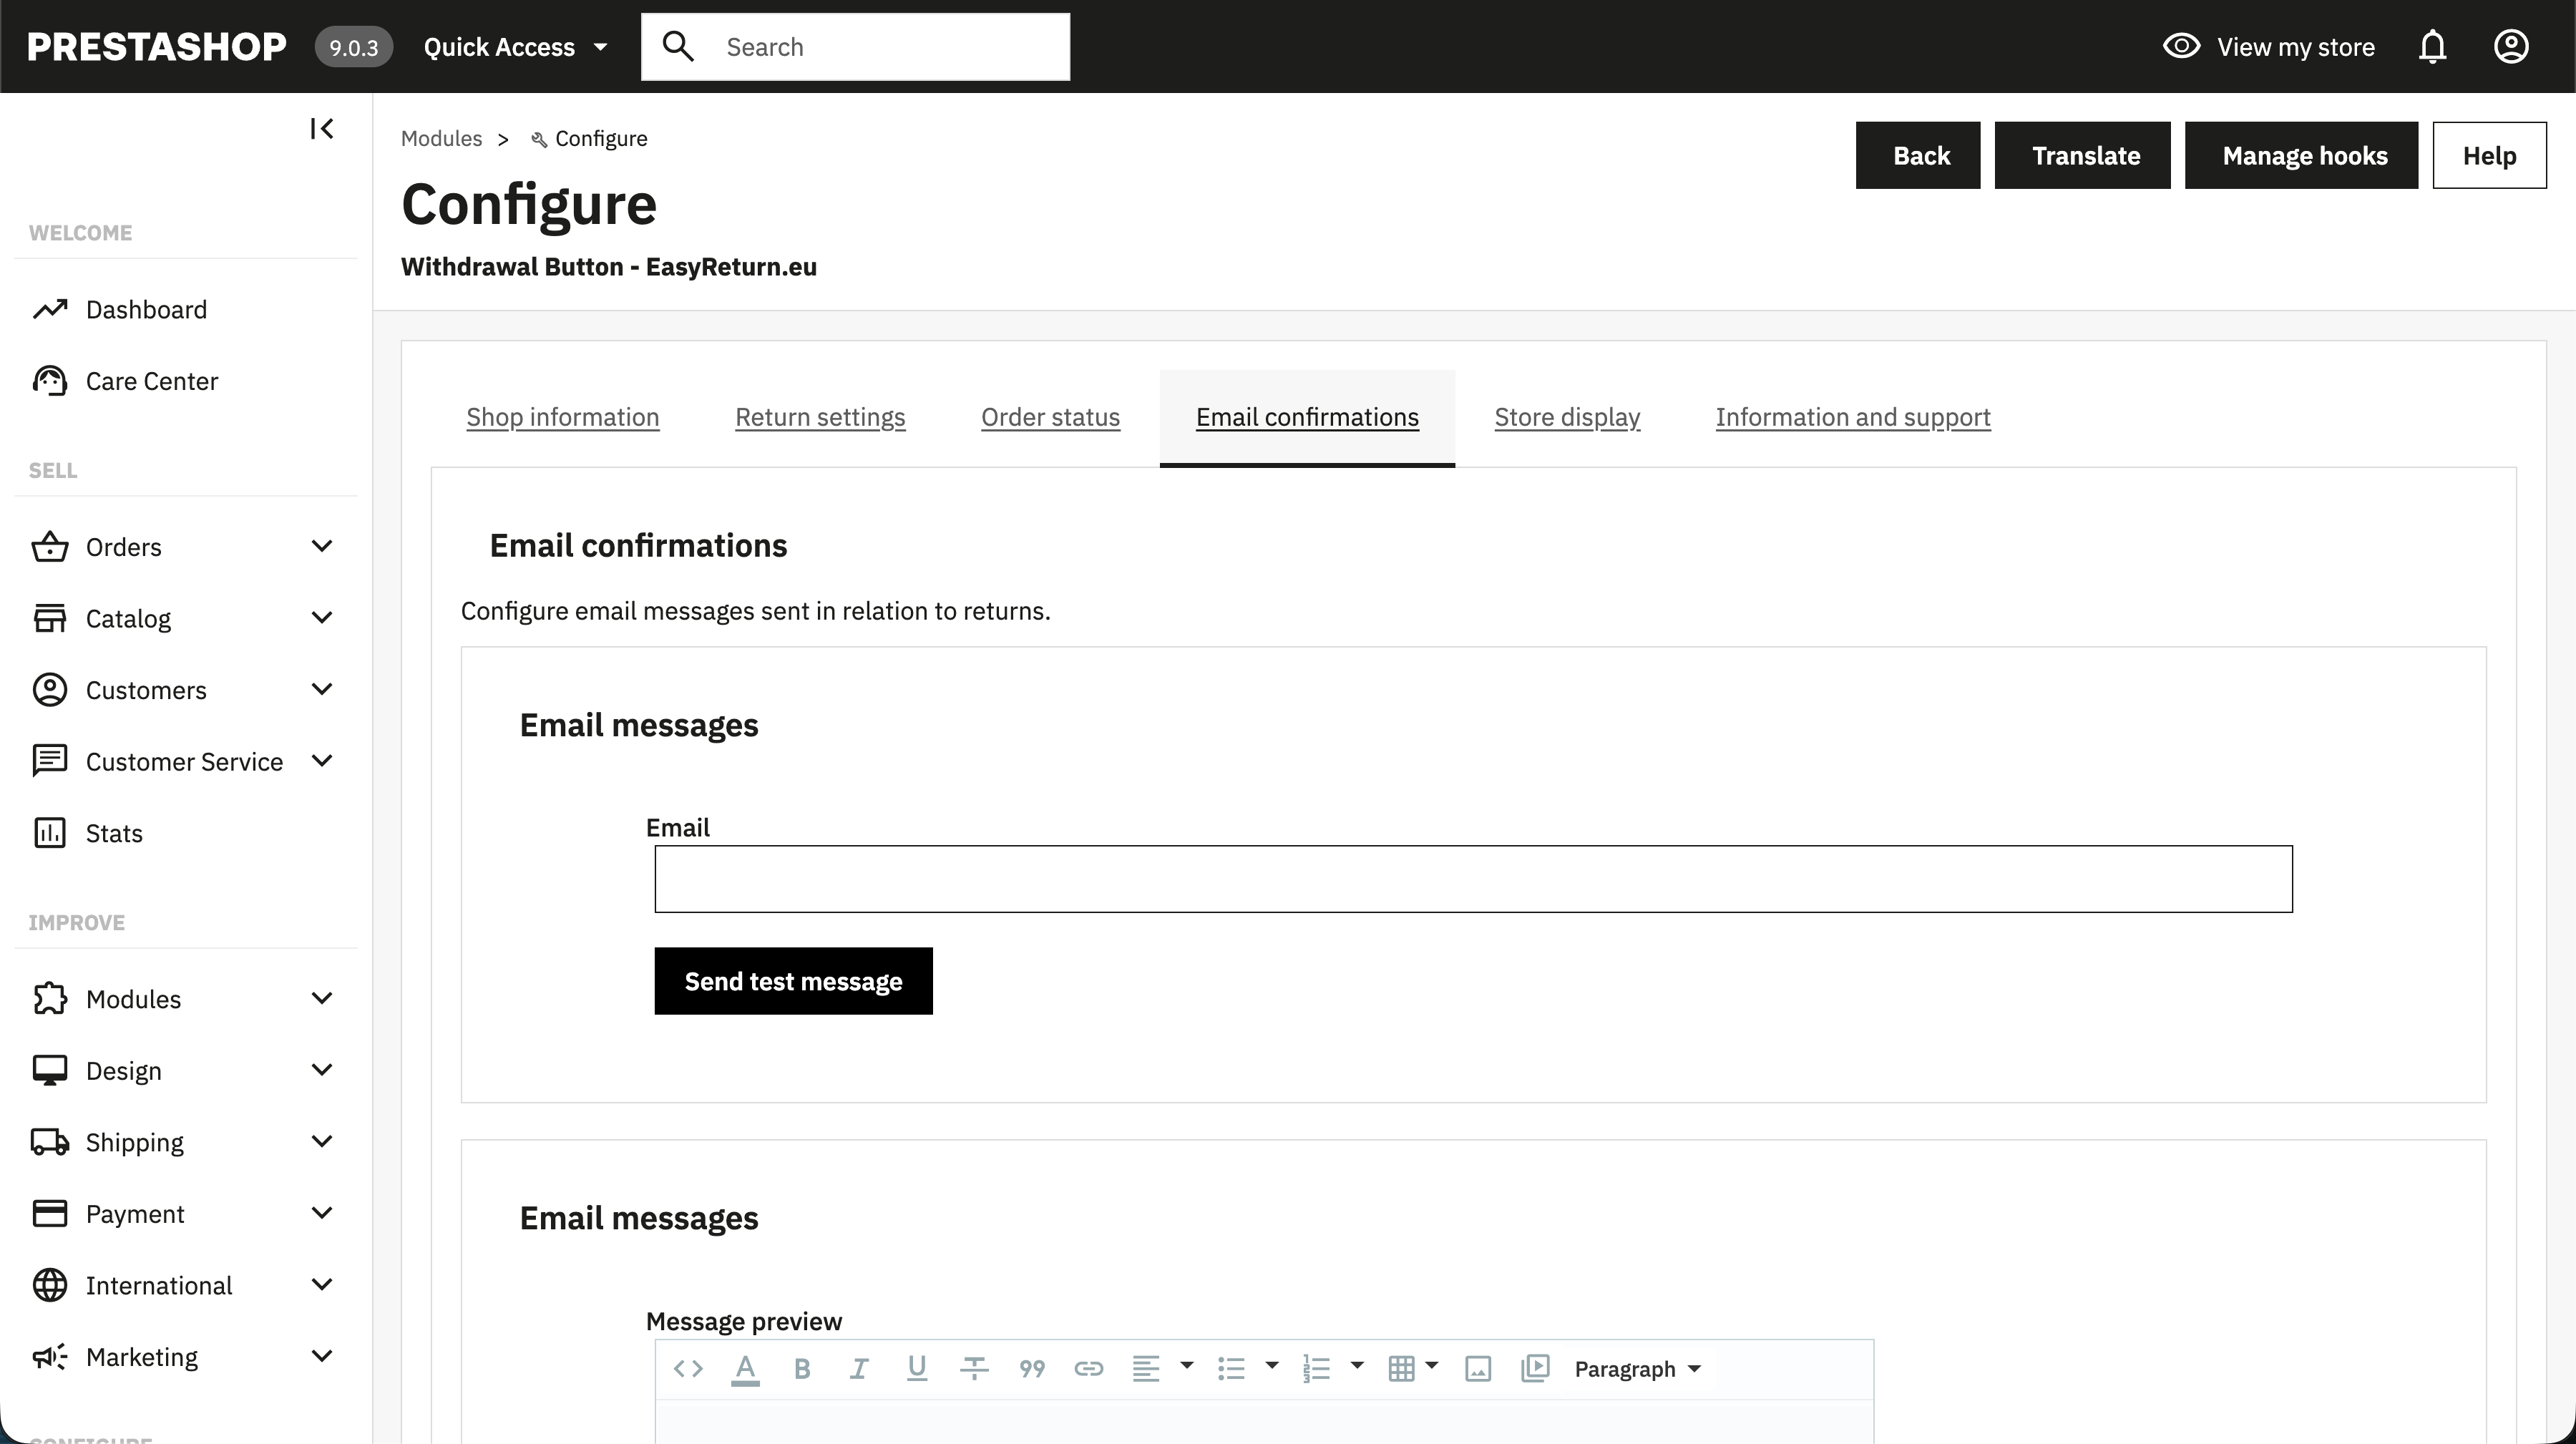The image size is (2576, 1444).
Task: Insert a blockquote in message editor
Action: click(x=1032, y=1368)
